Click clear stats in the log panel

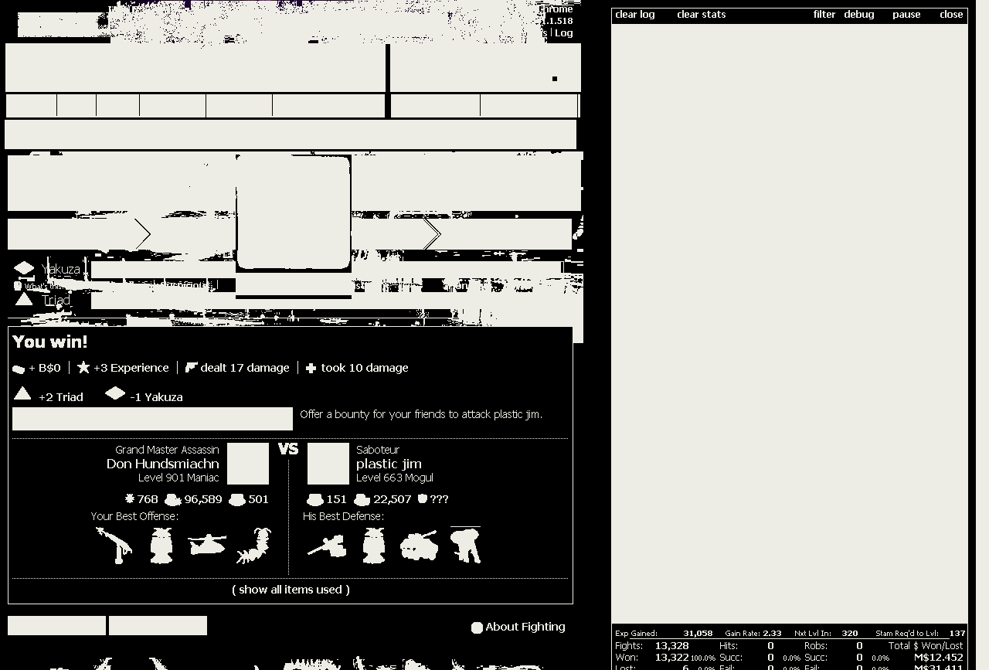(x=702, y=15)
